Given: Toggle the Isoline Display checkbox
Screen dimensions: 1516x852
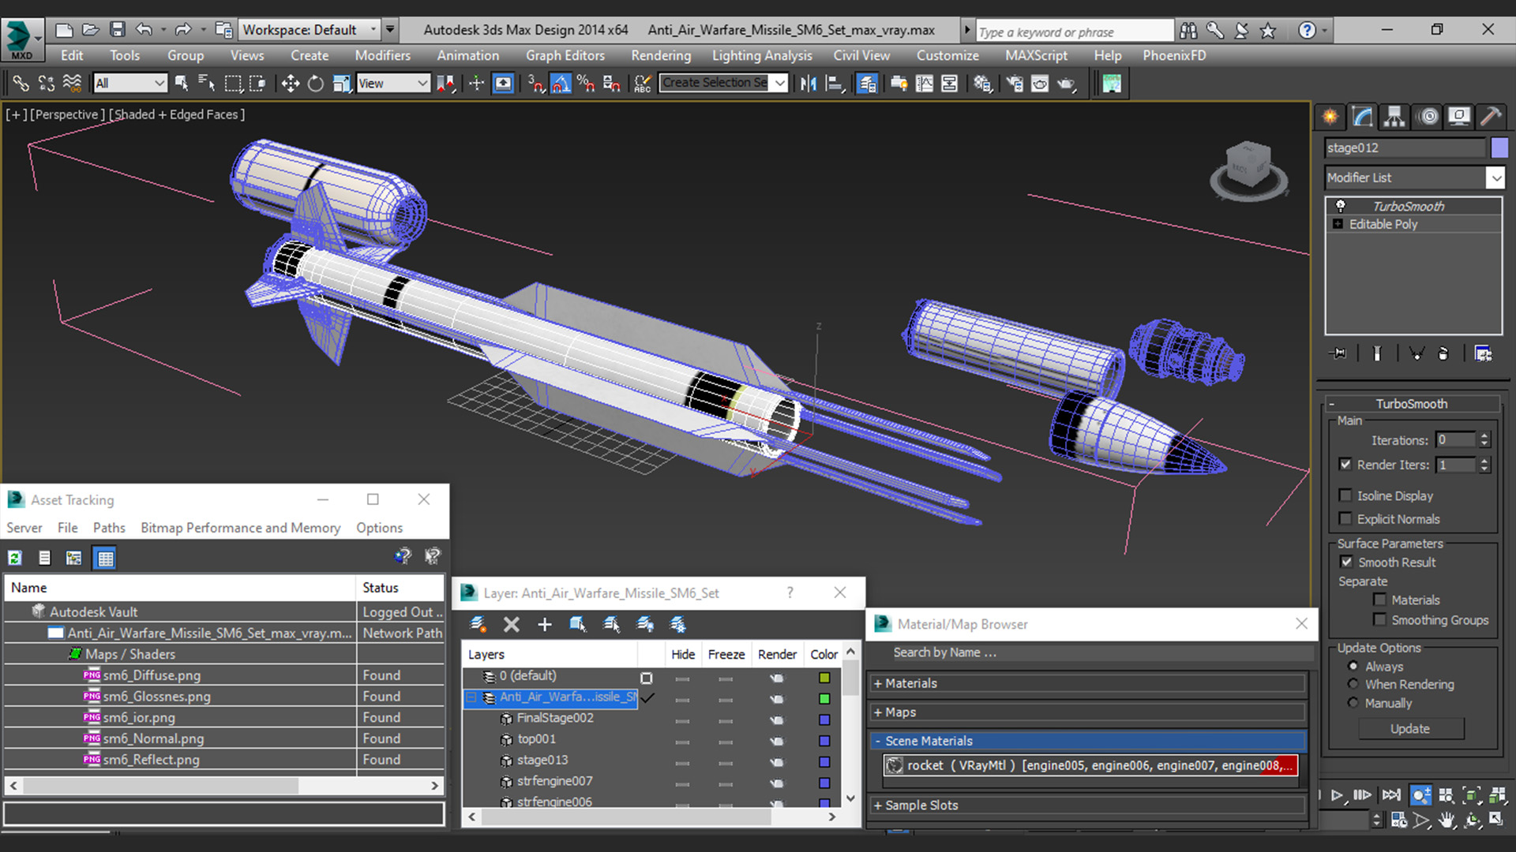Looking at the screenshot, I should point(1345,495).
